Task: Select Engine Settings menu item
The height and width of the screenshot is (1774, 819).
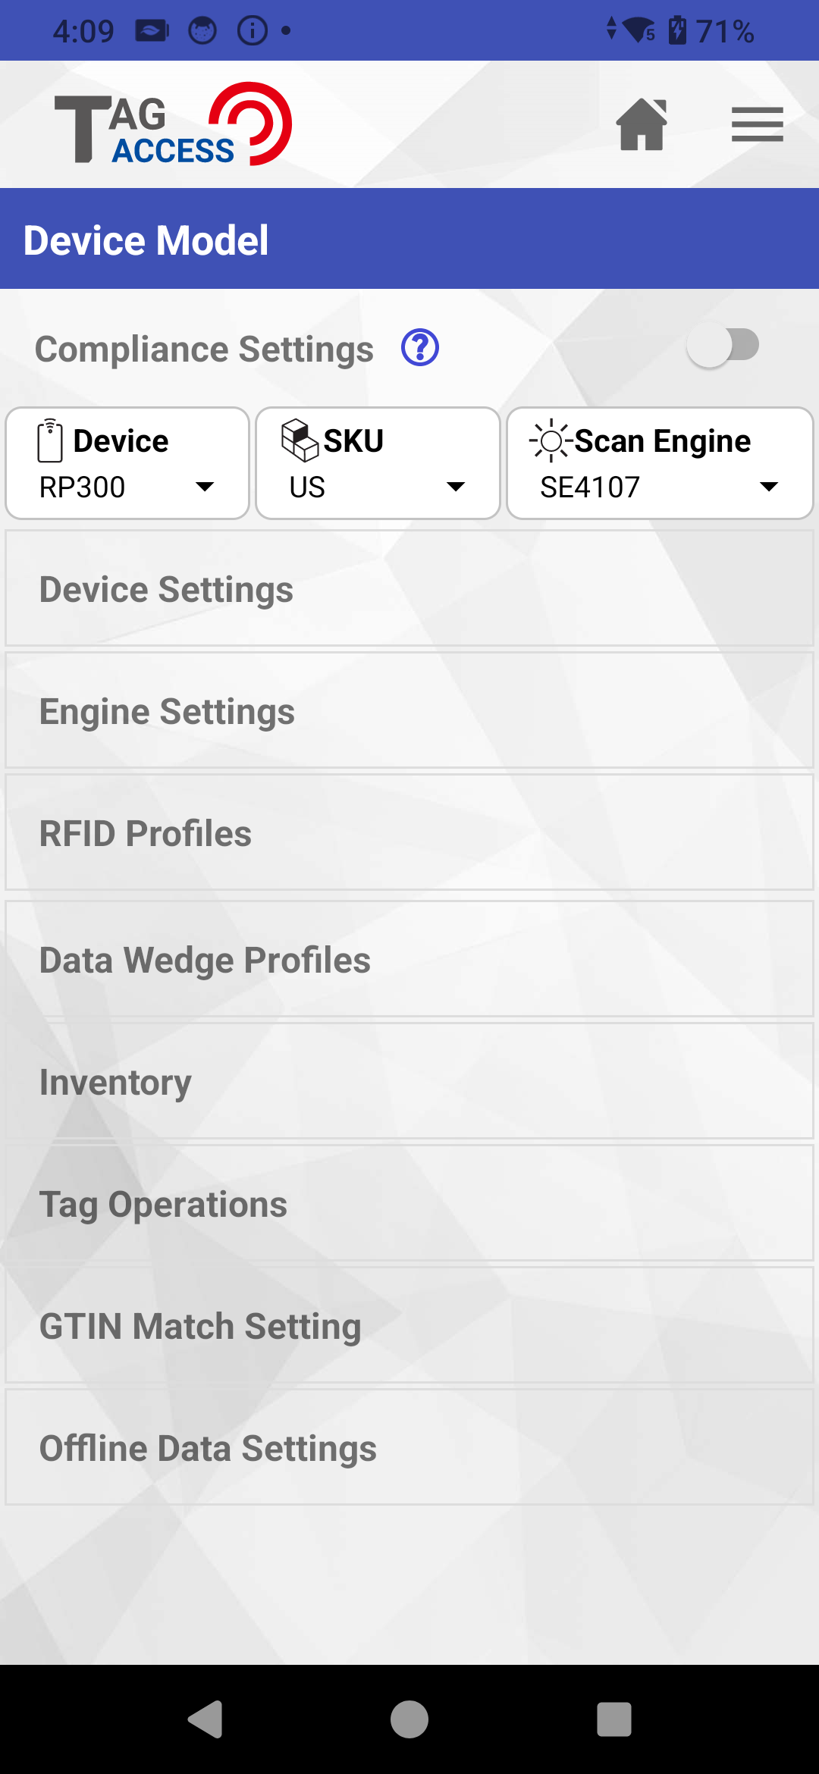Action: (409, 711)
